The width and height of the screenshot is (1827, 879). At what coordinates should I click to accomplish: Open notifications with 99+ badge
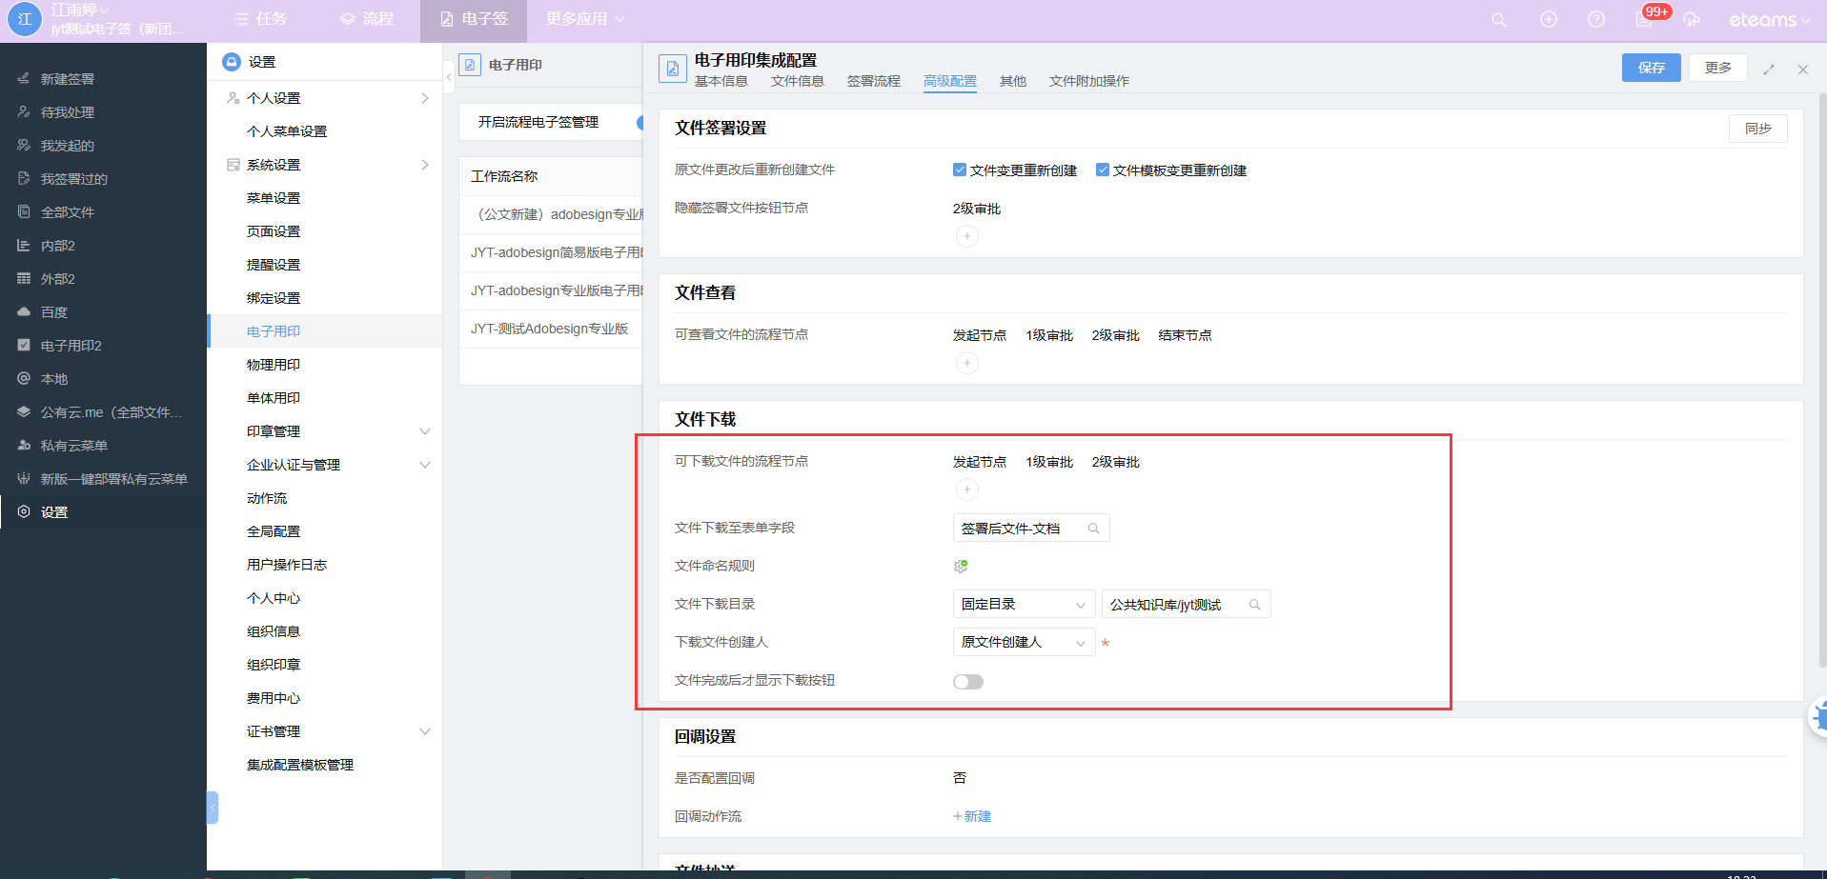pos(1646,17)
